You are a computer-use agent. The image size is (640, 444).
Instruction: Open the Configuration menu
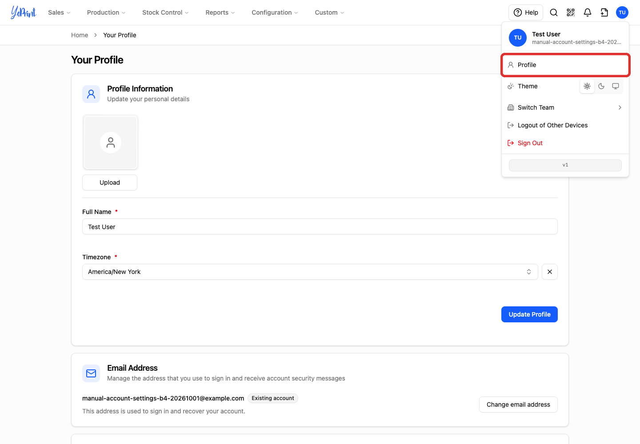pos(275,12)
